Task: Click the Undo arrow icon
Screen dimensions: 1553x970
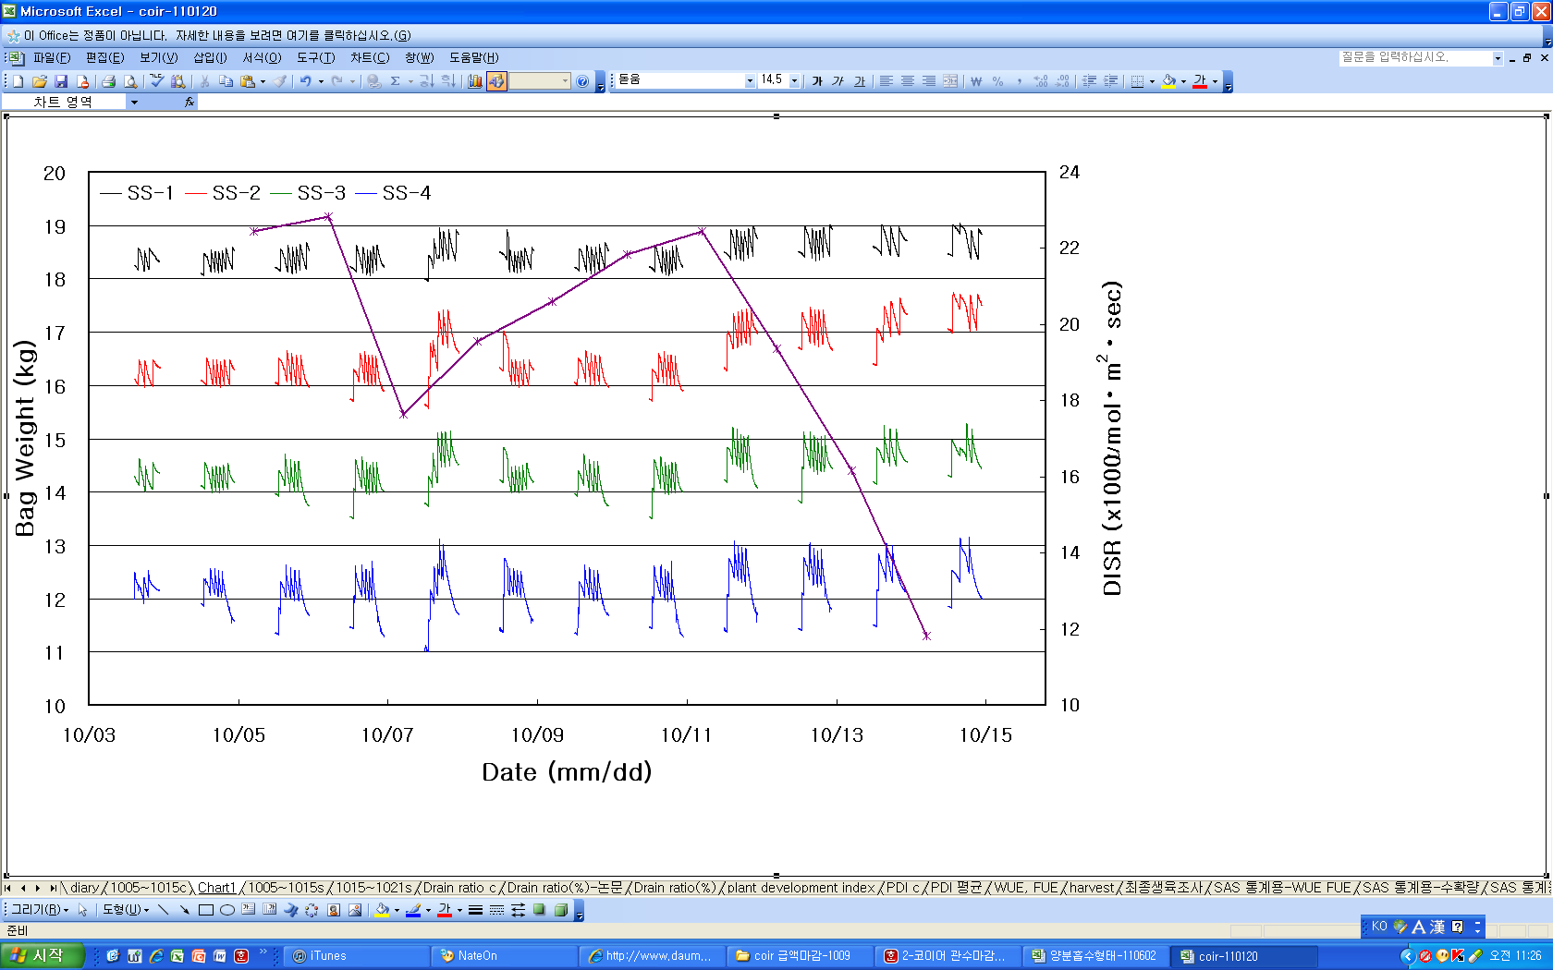Action: pyautogui.click(x=305, y=81)
